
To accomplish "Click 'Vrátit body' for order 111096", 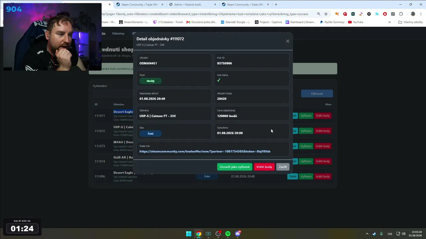I will (322, 177).
